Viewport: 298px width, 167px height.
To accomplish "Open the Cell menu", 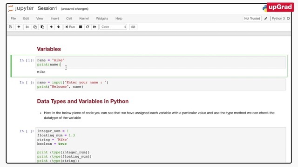I will click(x=69, y=19).
